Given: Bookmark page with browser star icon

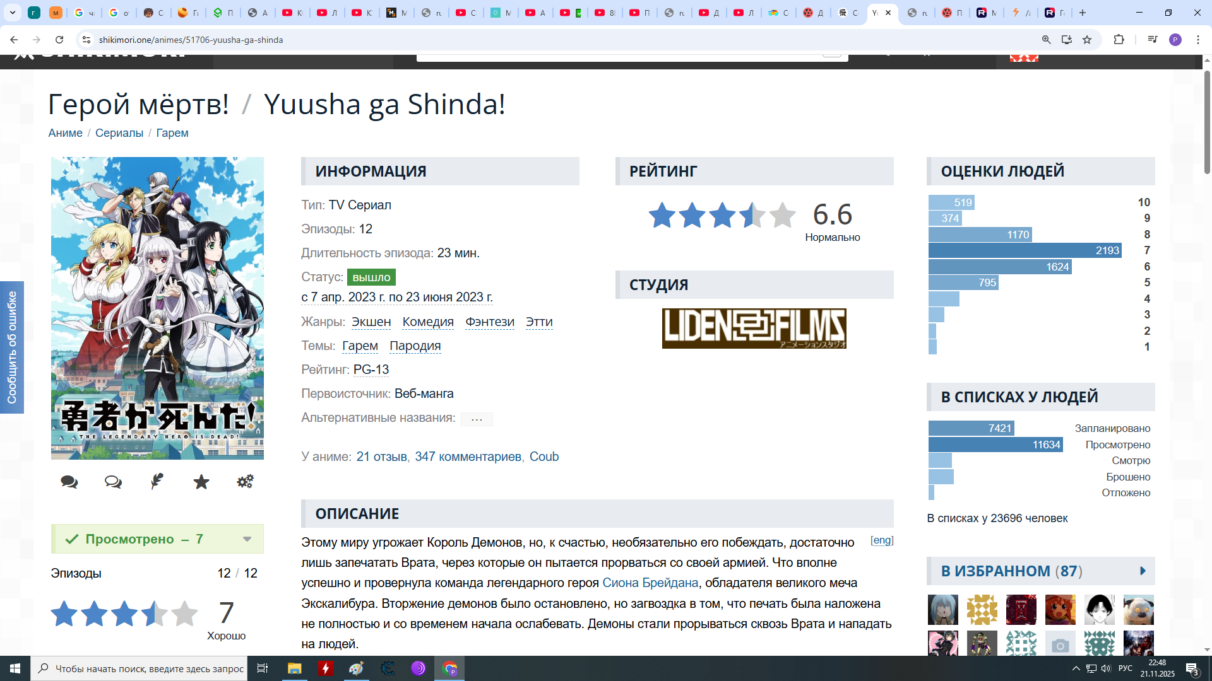Looking at the screenshot, I should click(1087, 40).
